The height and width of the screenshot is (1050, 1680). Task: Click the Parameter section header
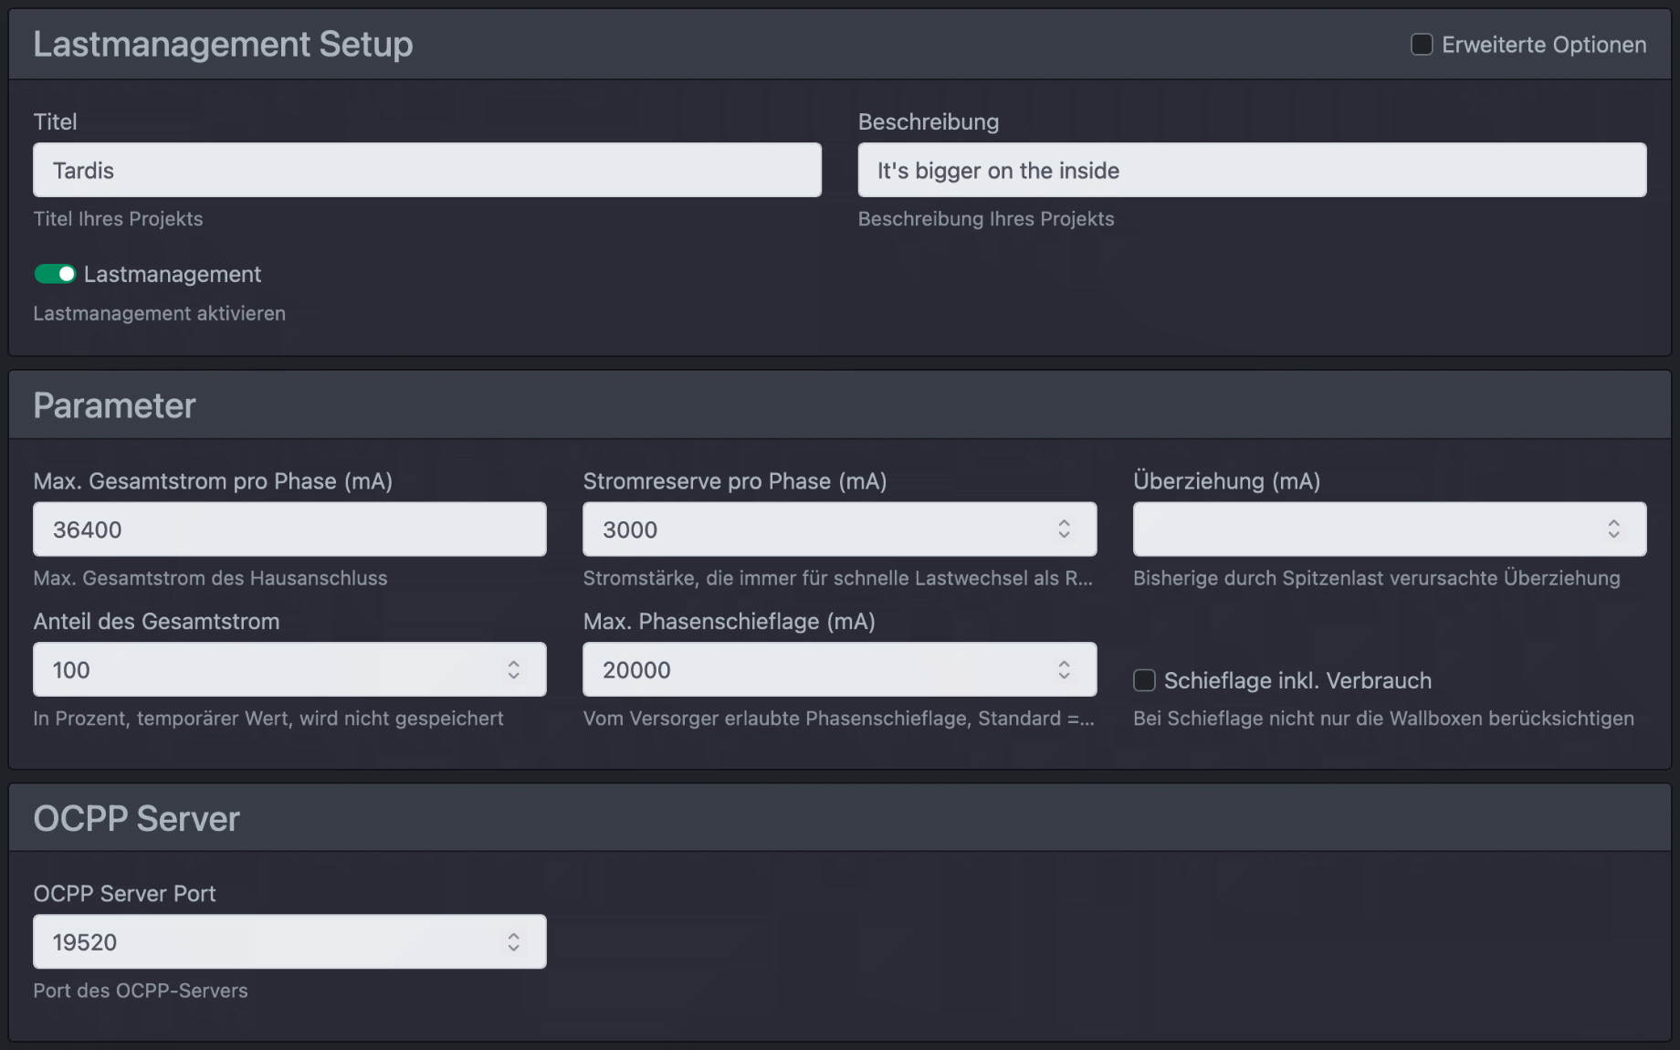pos(113,404)
